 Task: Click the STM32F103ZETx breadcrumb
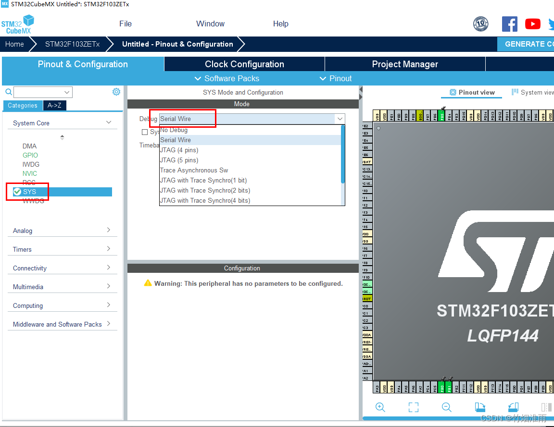pos(72,44)
